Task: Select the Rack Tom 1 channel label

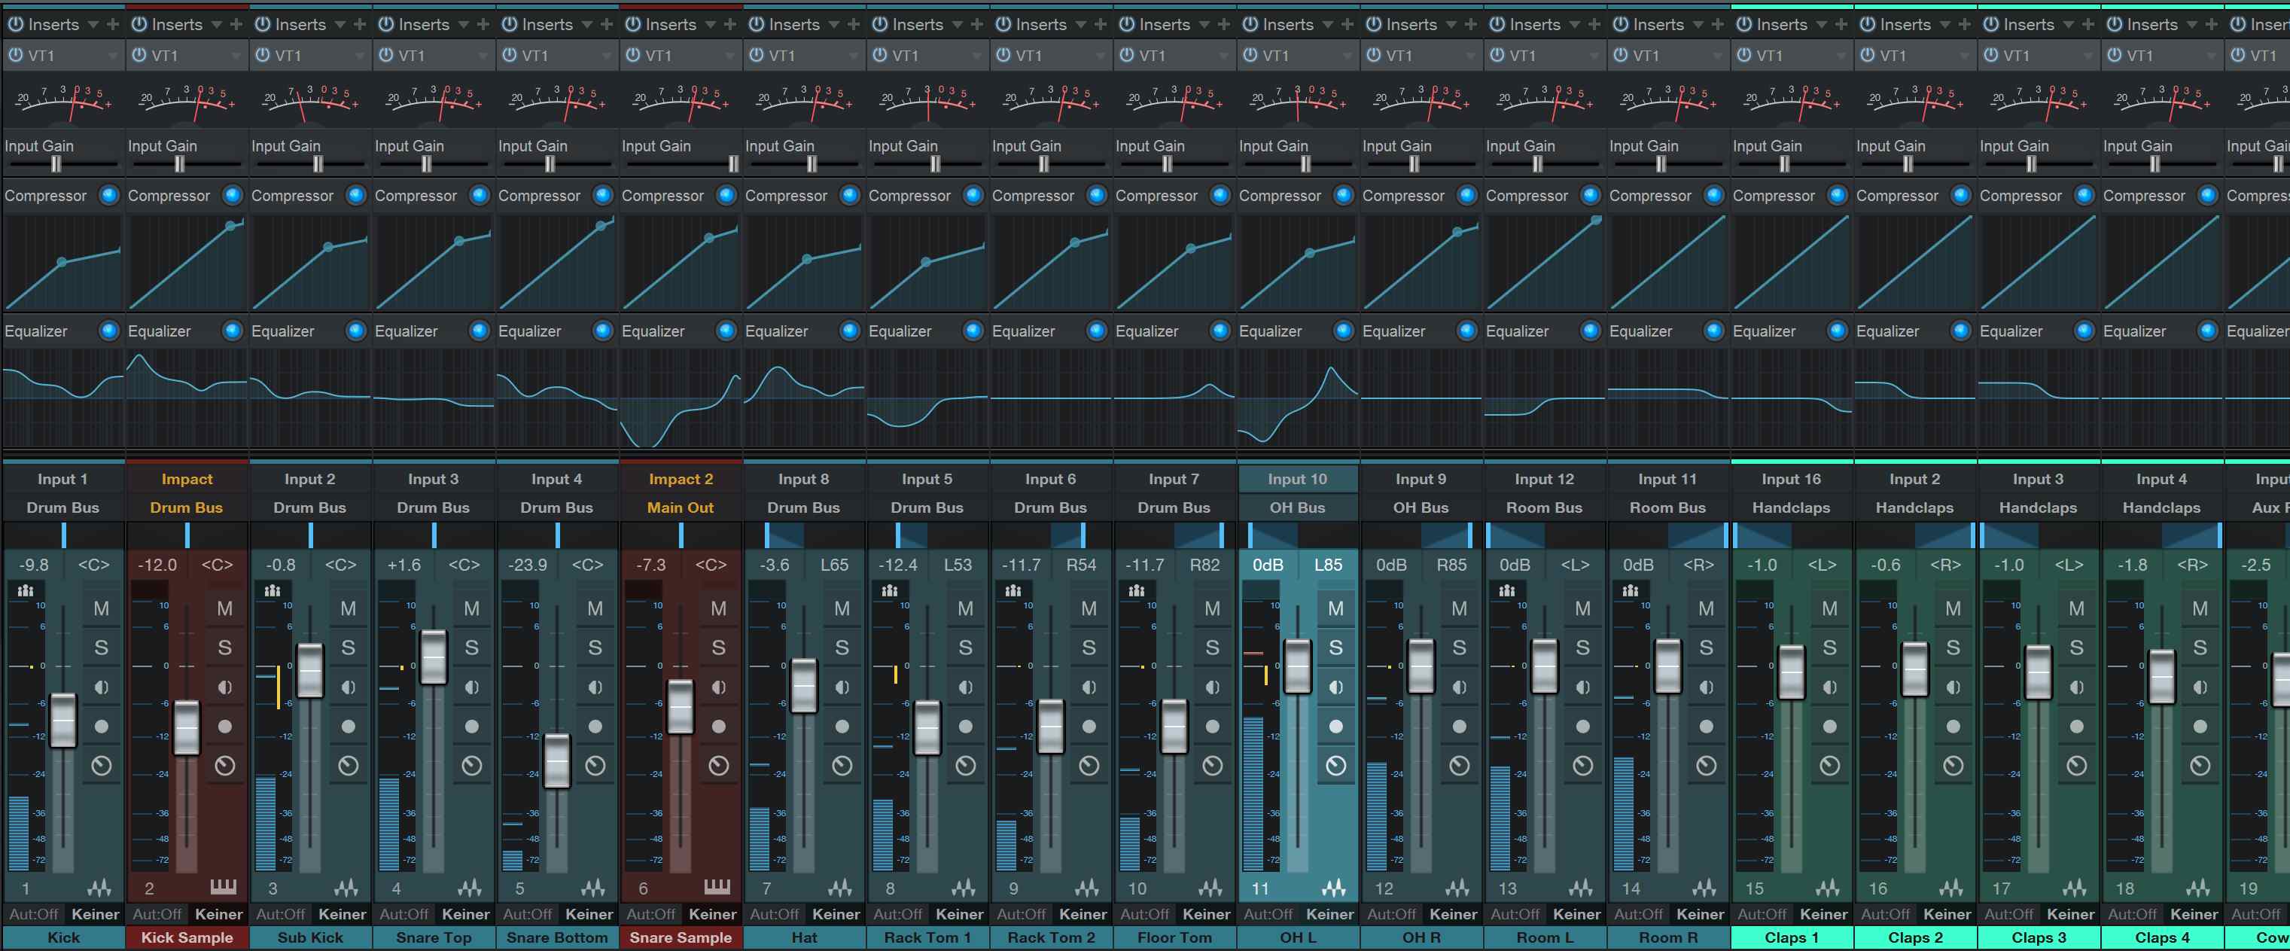Action: tap(927, 937)
